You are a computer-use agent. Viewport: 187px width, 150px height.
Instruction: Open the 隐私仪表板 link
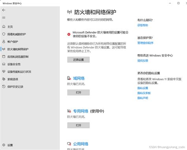point(144,93)
